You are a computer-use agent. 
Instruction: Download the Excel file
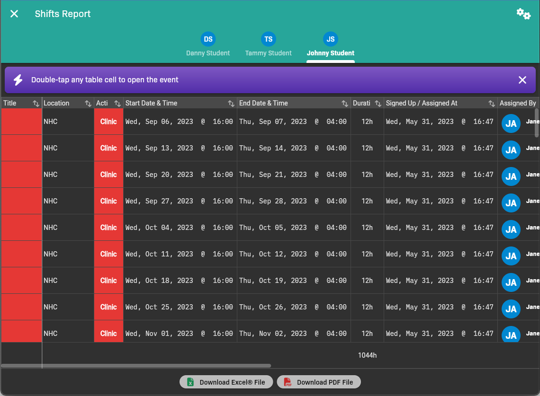tap(226, 382)
